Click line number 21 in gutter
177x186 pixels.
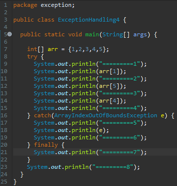pyautogui.click(x=4, y=152)
